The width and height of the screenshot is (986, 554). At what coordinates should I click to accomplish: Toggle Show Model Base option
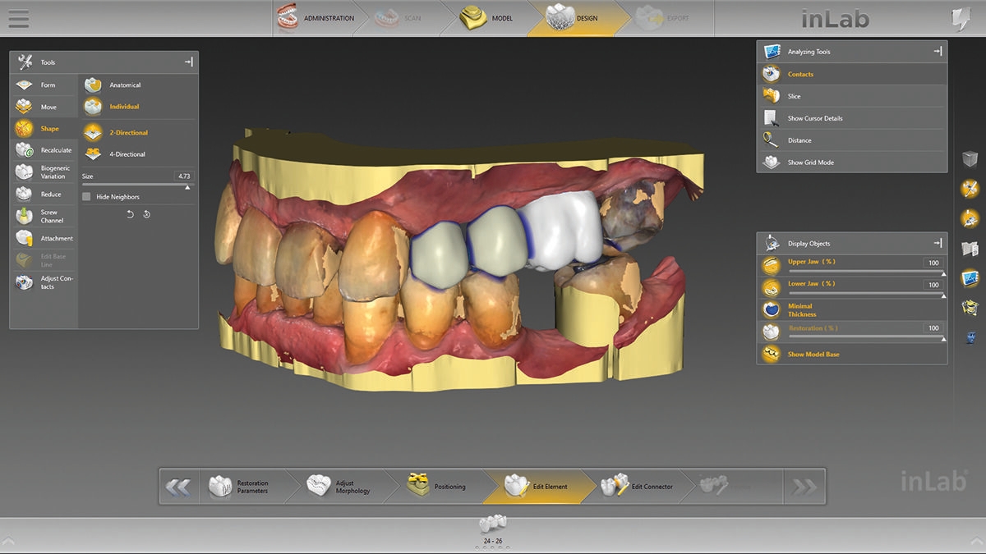click(x=771, y=355)
